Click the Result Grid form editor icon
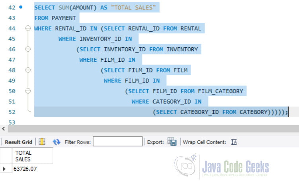The height and width of the screenshot is (185, 300). tap(42, 142)
